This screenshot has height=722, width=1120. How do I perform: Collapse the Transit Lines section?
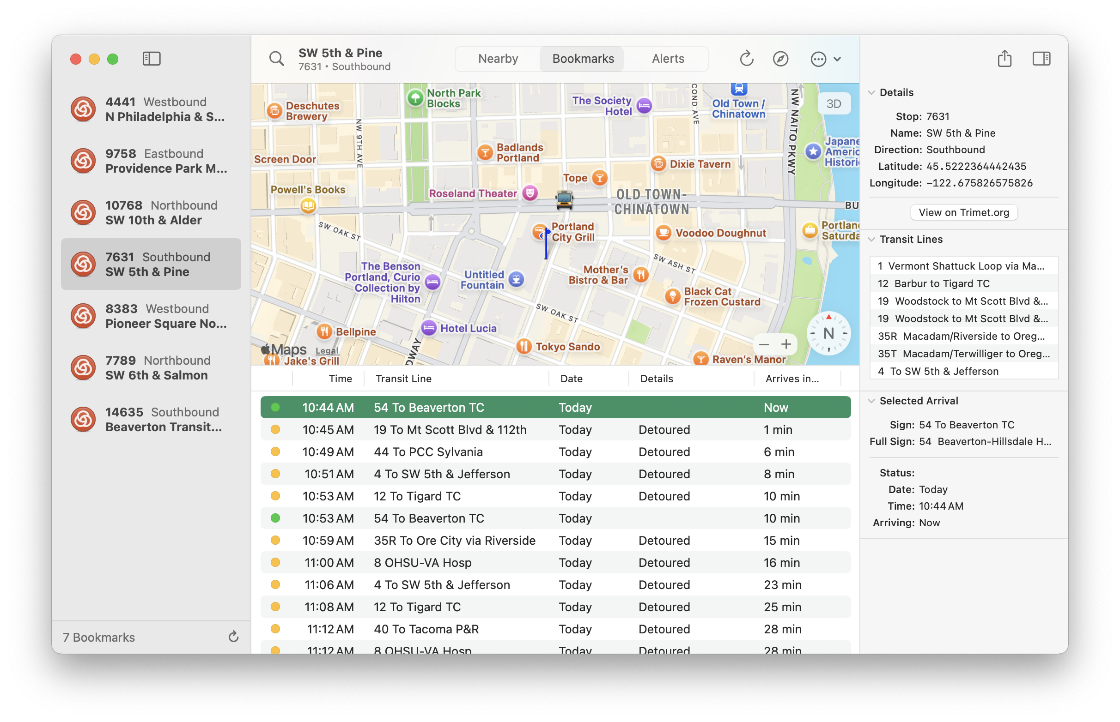872,239
